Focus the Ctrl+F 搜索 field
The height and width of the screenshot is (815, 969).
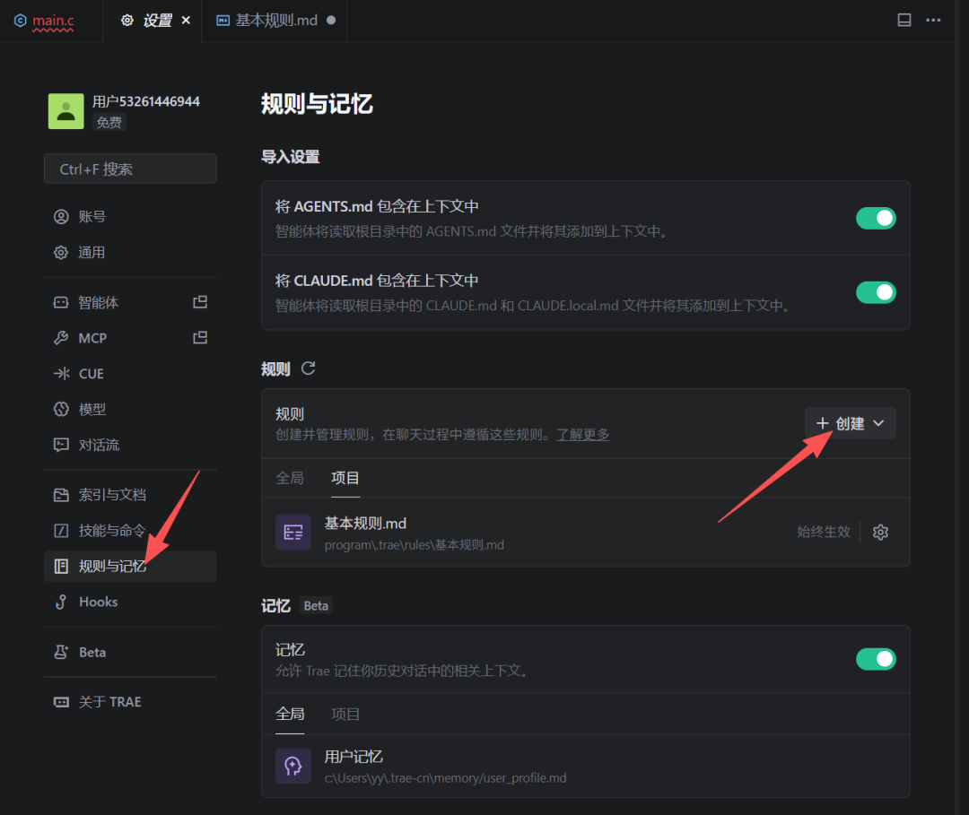(130, 169)
